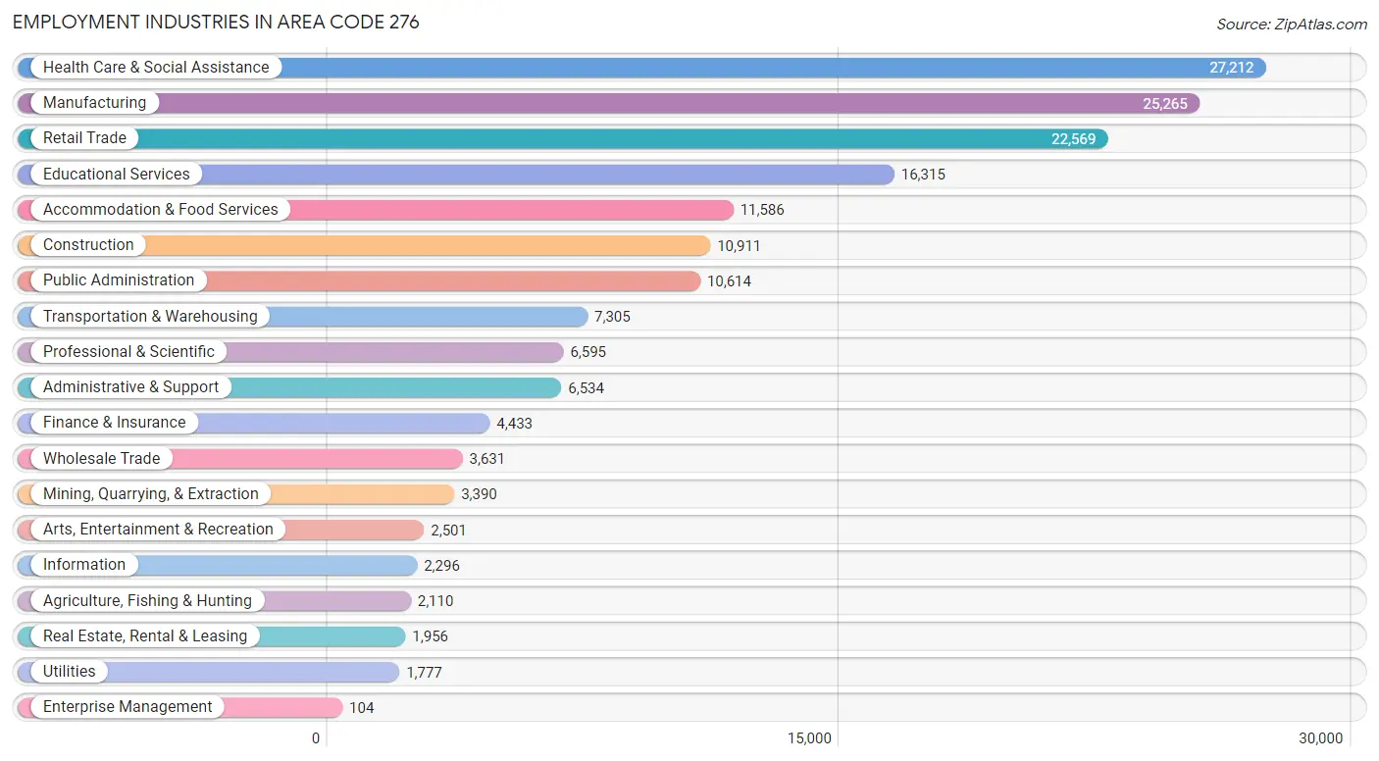
Task: Click the 2,296 Information value
Action: [x=441, y=566]
